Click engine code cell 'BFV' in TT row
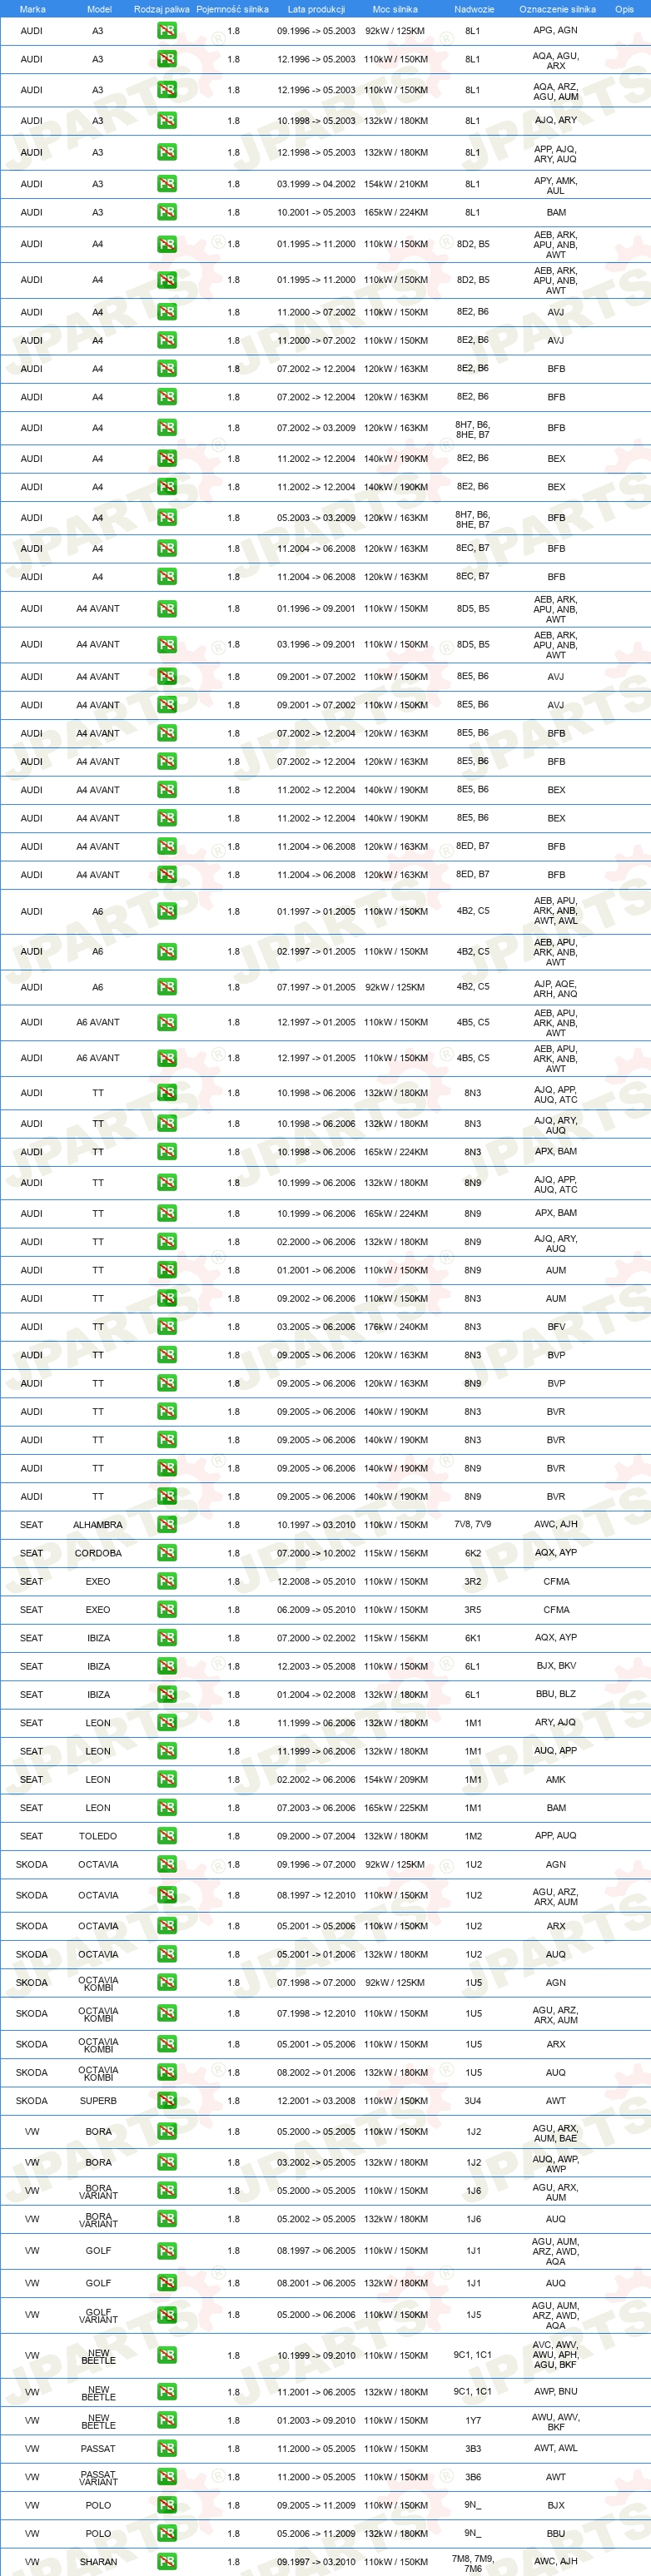651x2576 pixels. [556, 1327]
